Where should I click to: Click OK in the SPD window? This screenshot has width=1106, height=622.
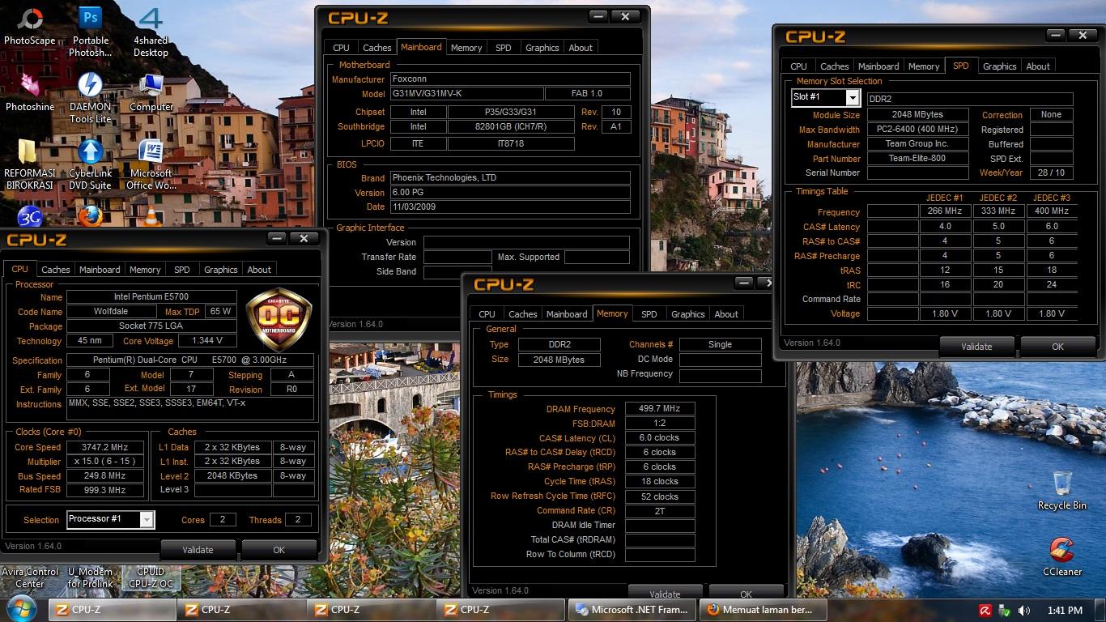tap(1057, 347)
